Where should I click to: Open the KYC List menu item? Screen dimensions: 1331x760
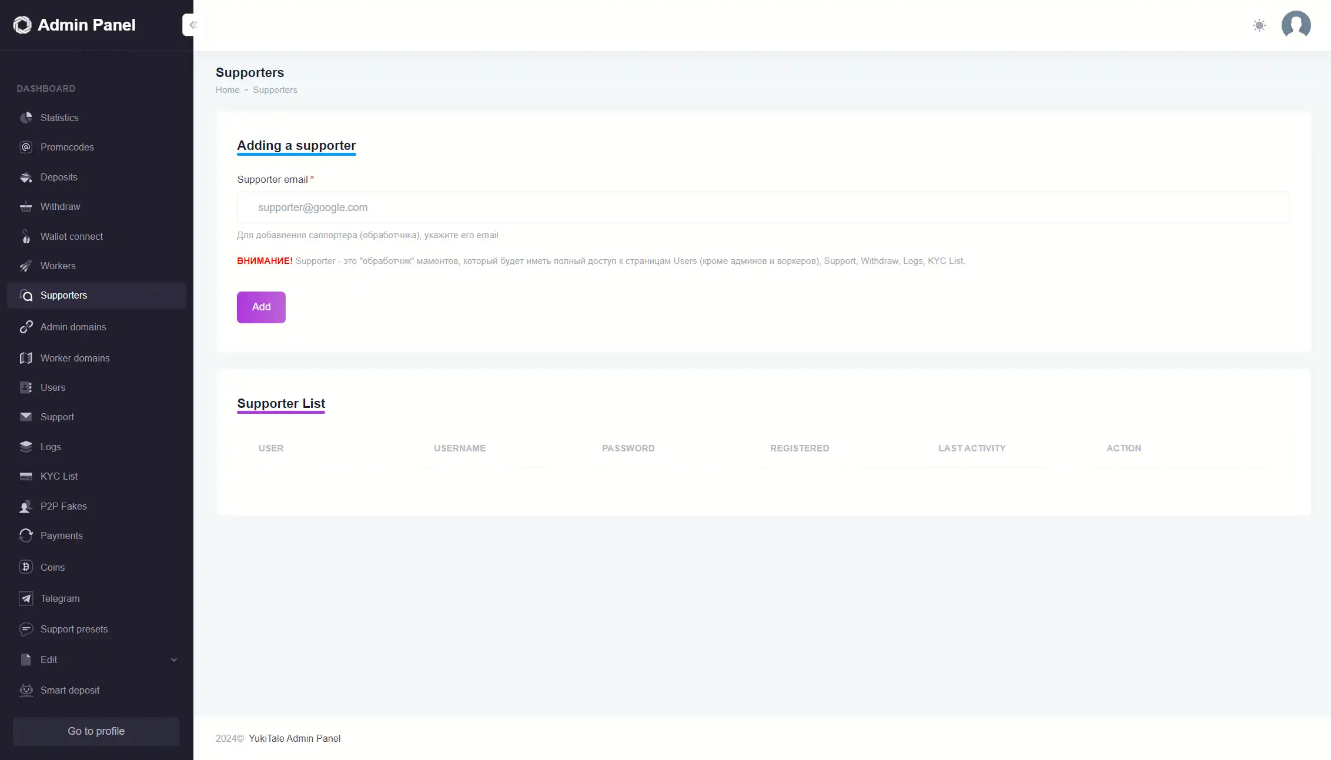click(59, 476)
